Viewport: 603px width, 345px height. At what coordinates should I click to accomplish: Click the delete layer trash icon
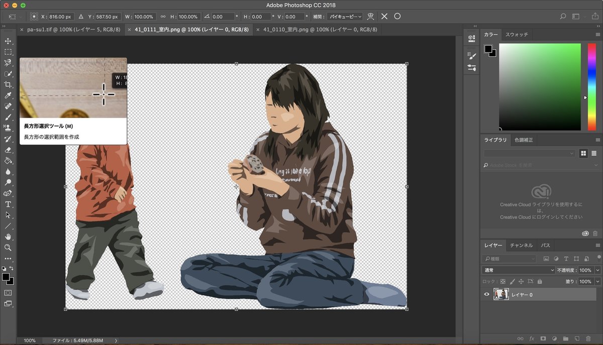coord(588,338)
